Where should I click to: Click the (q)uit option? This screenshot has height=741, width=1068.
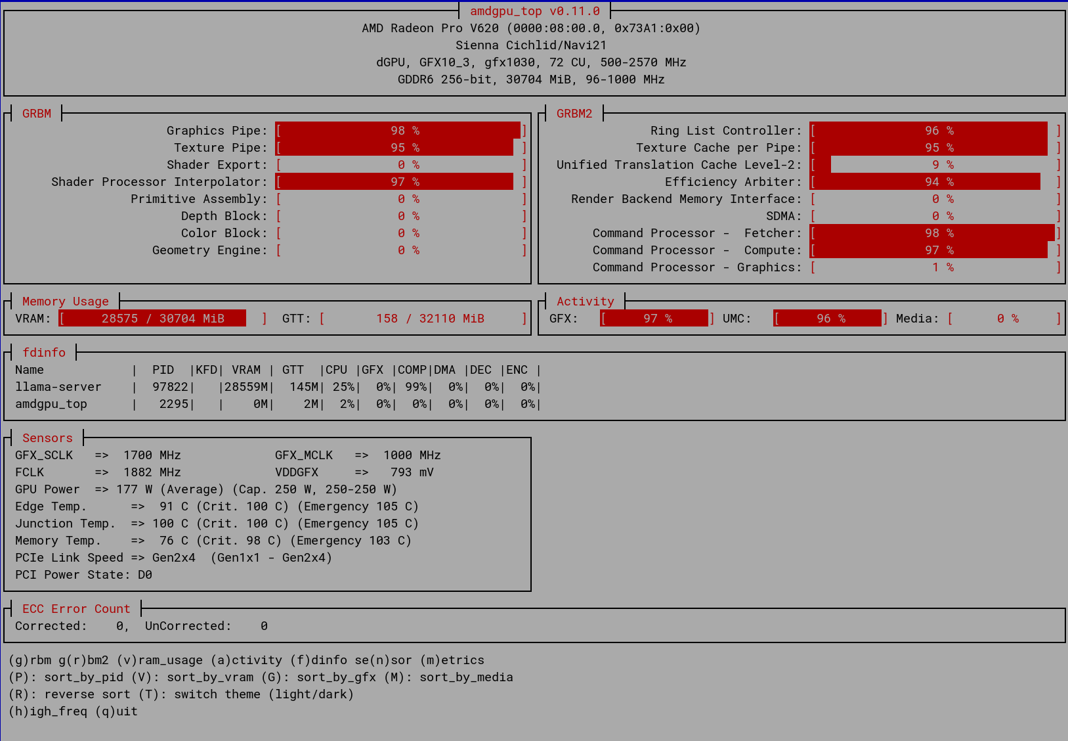coord(117,711)
